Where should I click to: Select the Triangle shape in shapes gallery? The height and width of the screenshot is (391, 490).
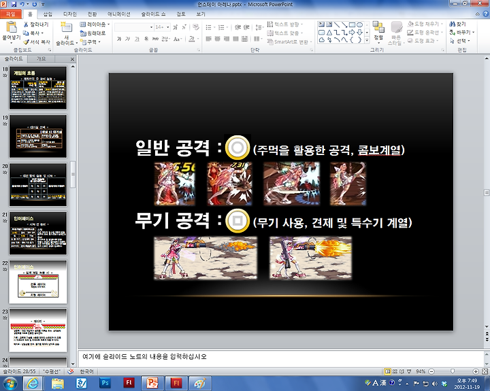[329, 32]
